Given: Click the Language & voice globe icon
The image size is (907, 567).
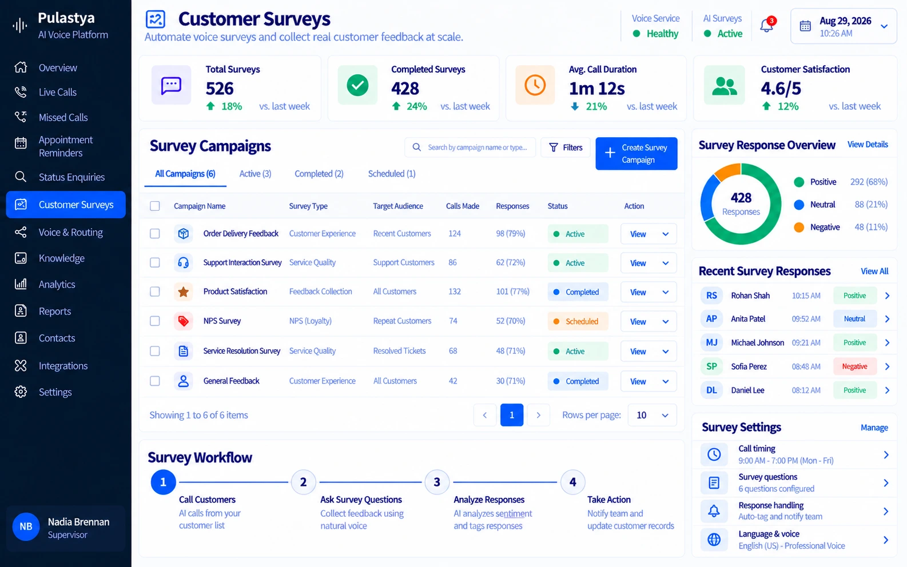Looking at the screenshot, I should 714,540.
